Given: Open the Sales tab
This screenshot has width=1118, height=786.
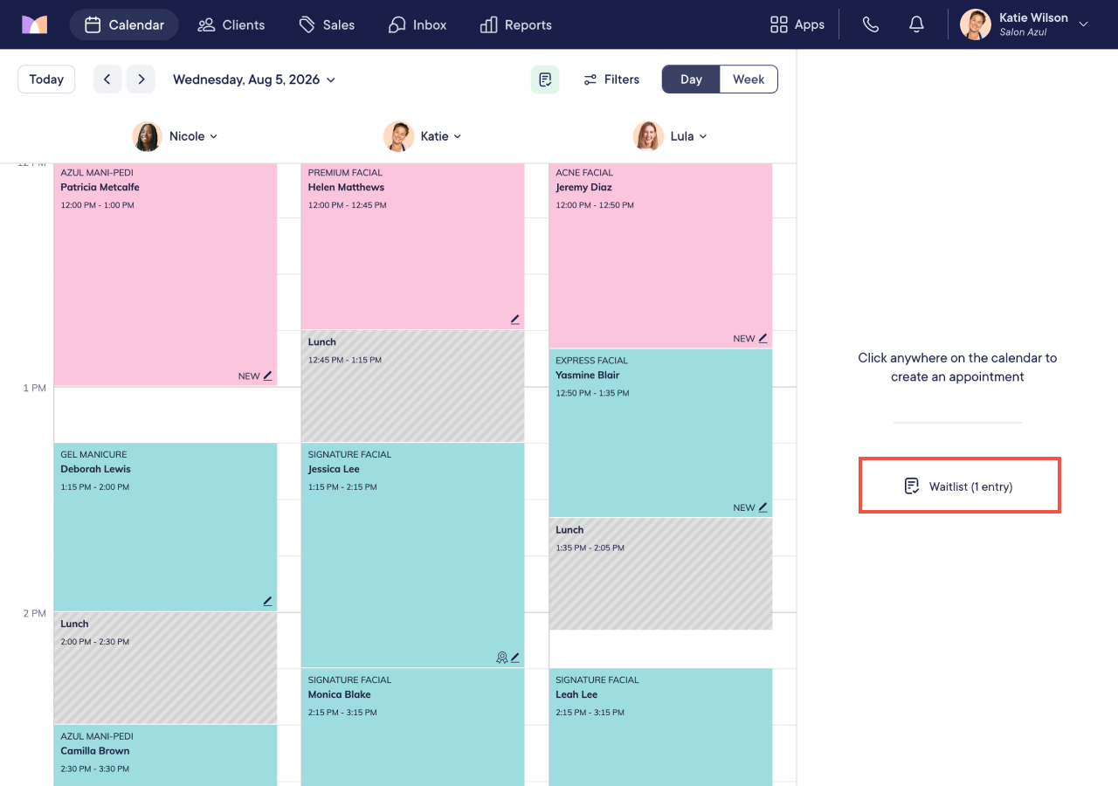Looking at the screenshot, I should click(327, 24).
